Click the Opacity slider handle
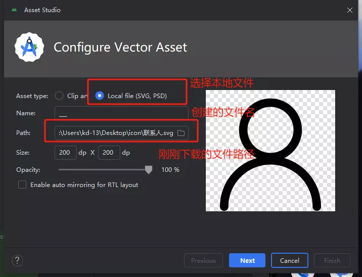 (149, 170)
